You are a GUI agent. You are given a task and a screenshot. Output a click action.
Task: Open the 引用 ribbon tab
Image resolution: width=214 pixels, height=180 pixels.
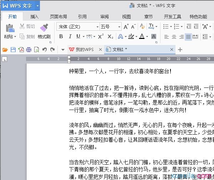[x=82, y=17]
